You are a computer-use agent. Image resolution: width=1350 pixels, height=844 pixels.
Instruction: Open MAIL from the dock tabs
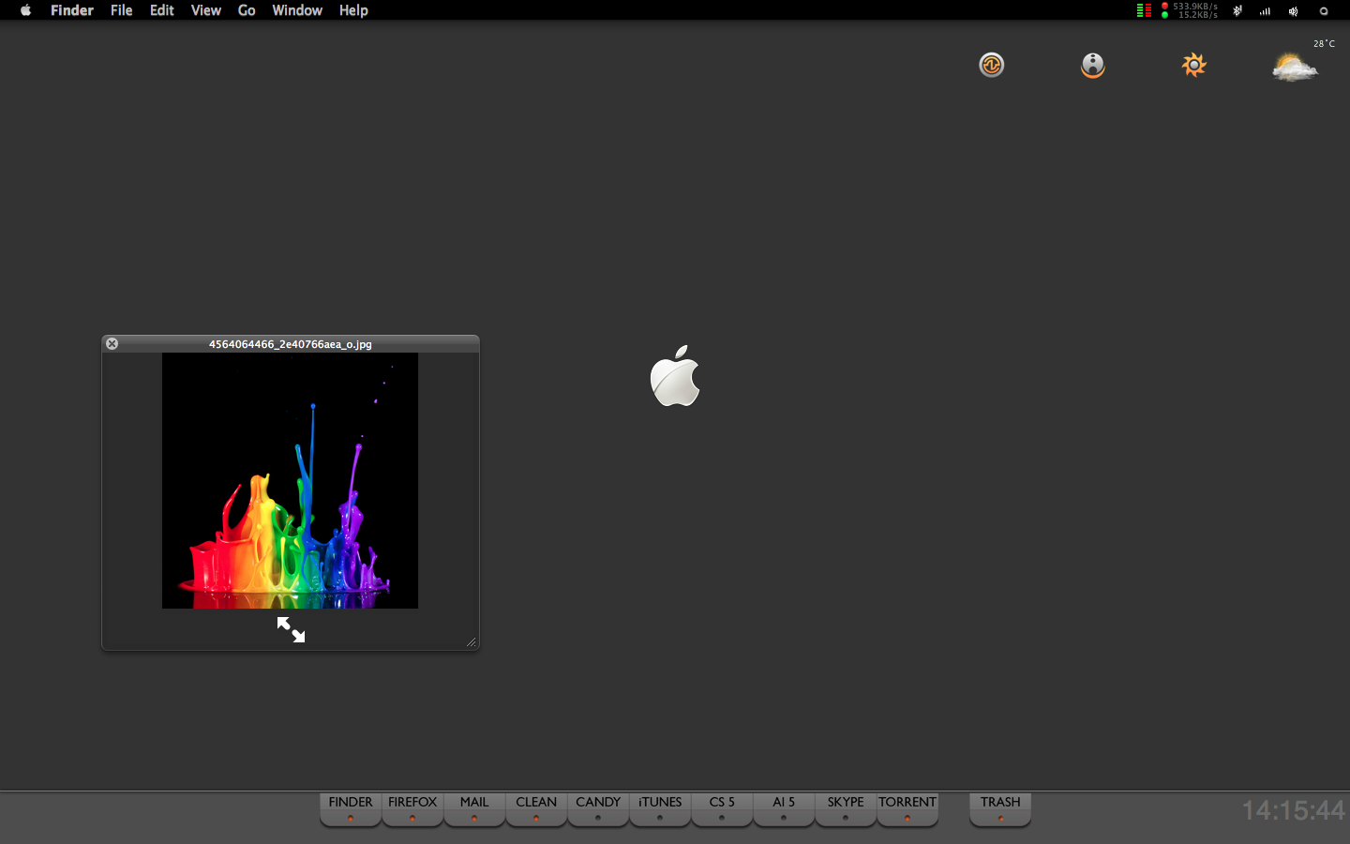[474, 809]
